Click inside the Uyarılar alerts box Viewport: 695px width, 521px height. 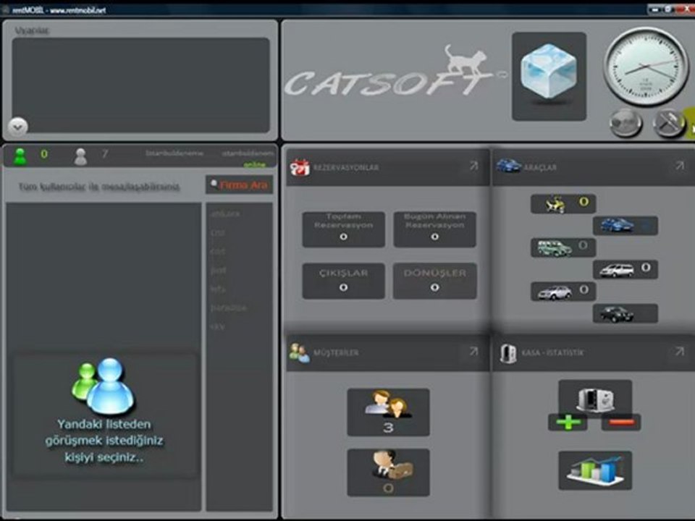coord(140,85)
